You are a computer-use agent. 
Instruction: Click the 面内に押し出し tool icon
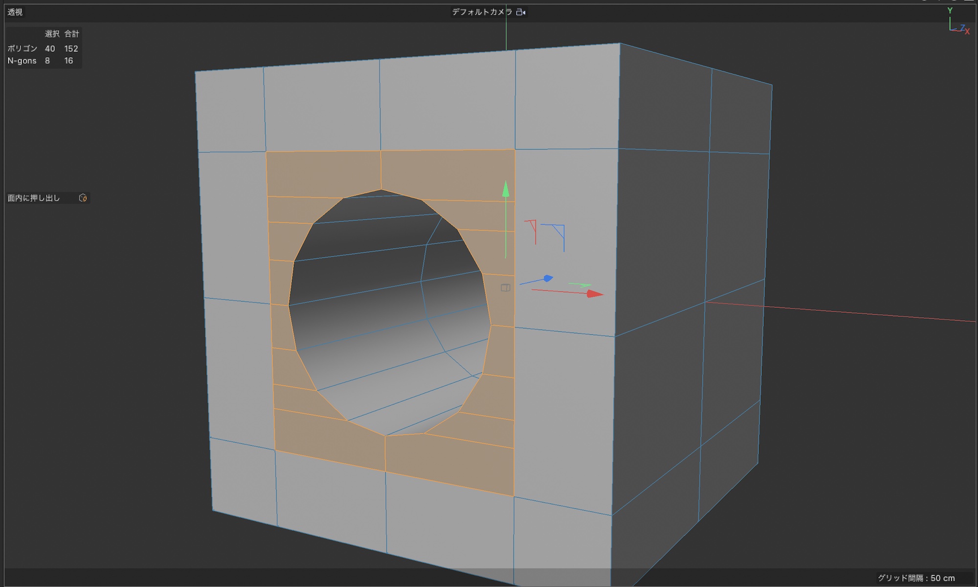(83, 198)
